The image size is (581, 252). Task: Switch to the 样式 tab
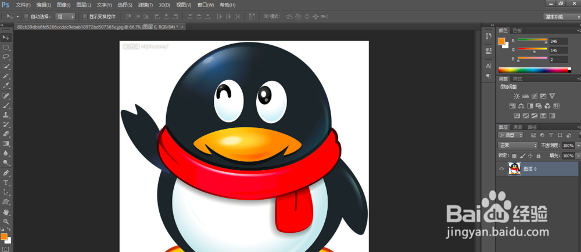tap(517, 79)
